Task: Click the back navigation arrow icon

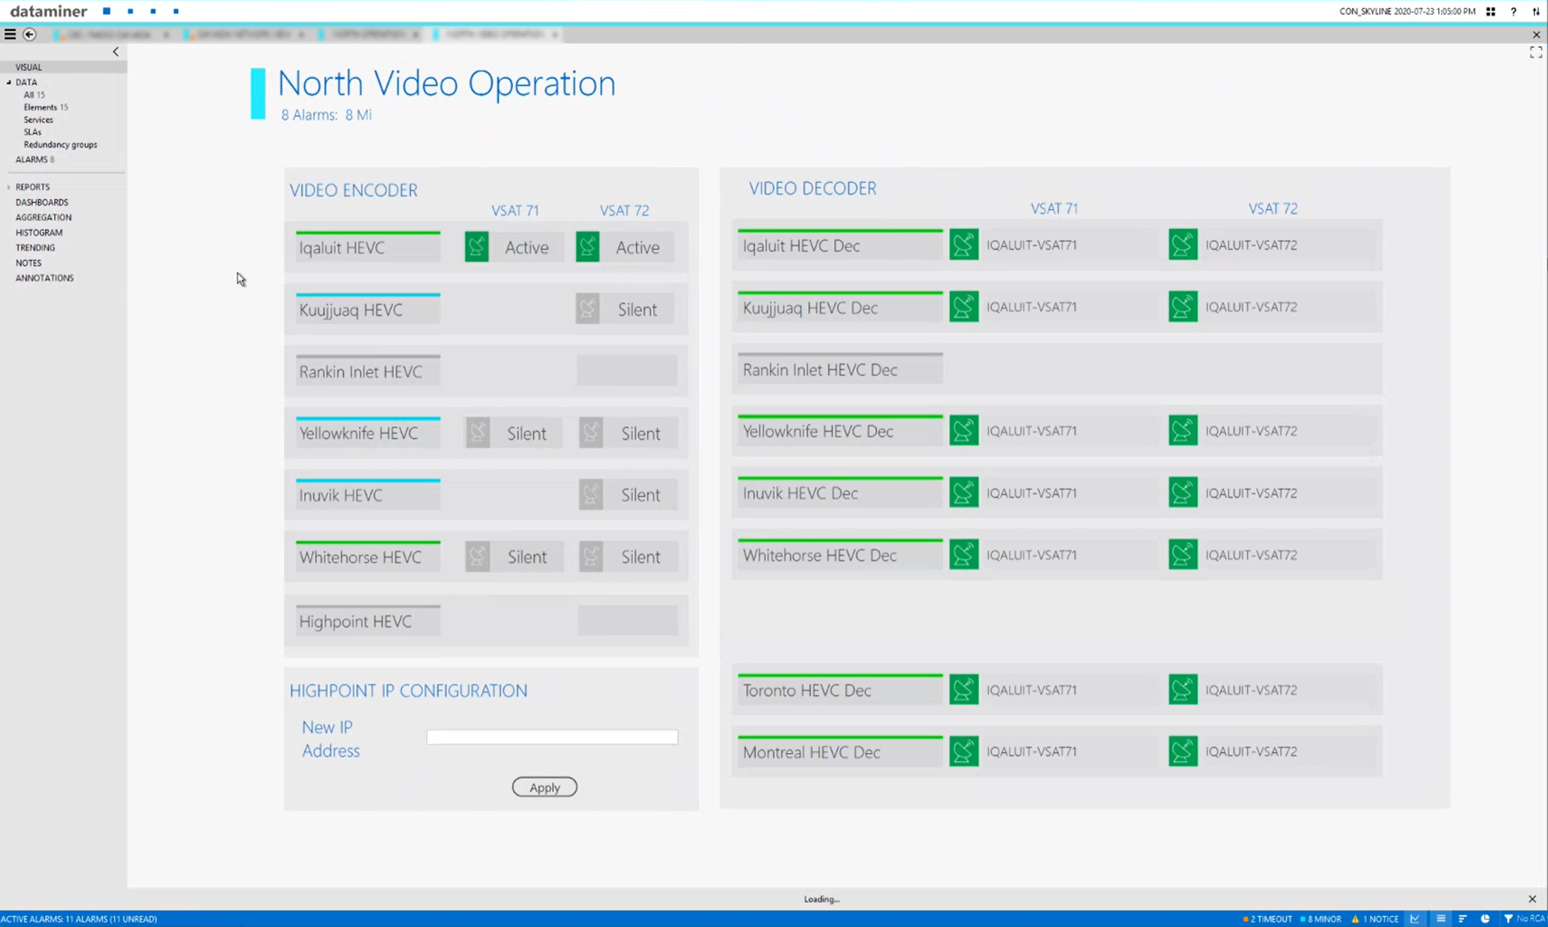Action: 29,34
